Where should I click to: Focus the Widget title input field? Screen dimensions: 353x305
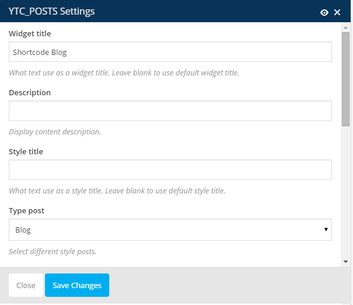170,52
